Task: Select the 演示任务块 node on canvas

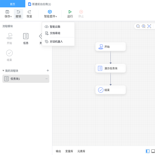Action: click(x=110, y=68)
